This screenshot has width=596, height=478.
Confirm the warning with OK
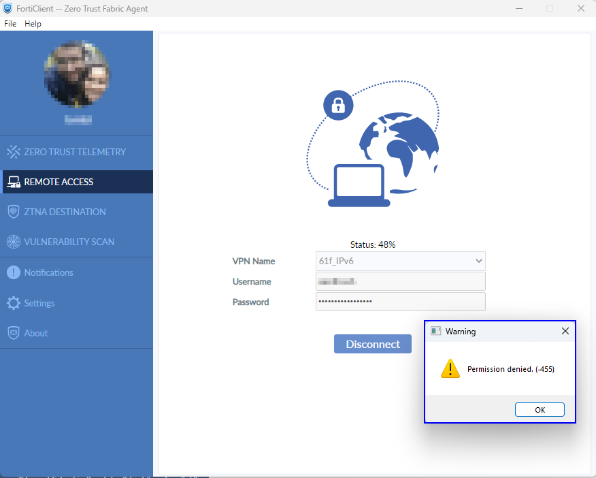(540, 409)
